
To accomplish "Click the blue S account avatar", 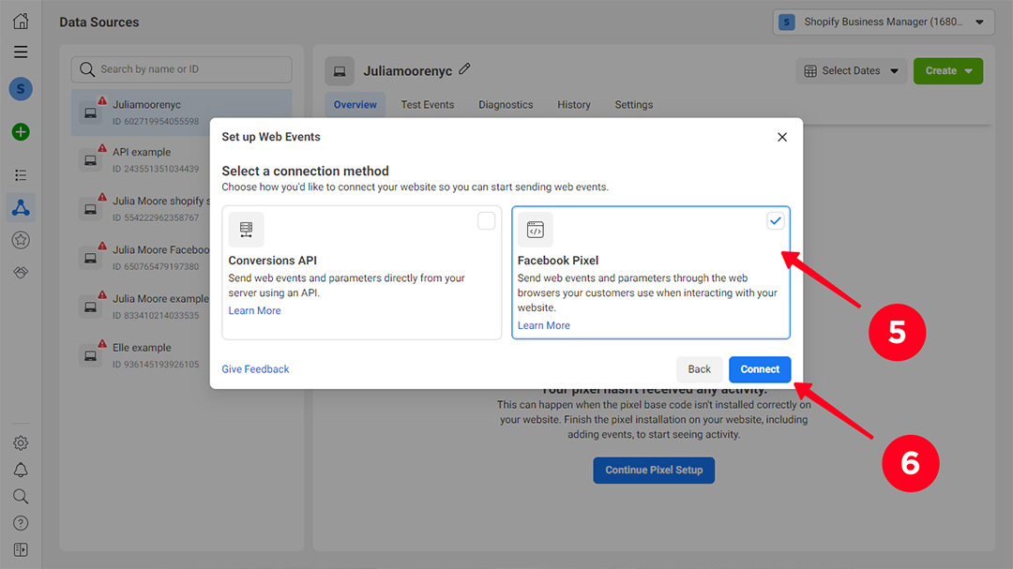I will point(21,89).
